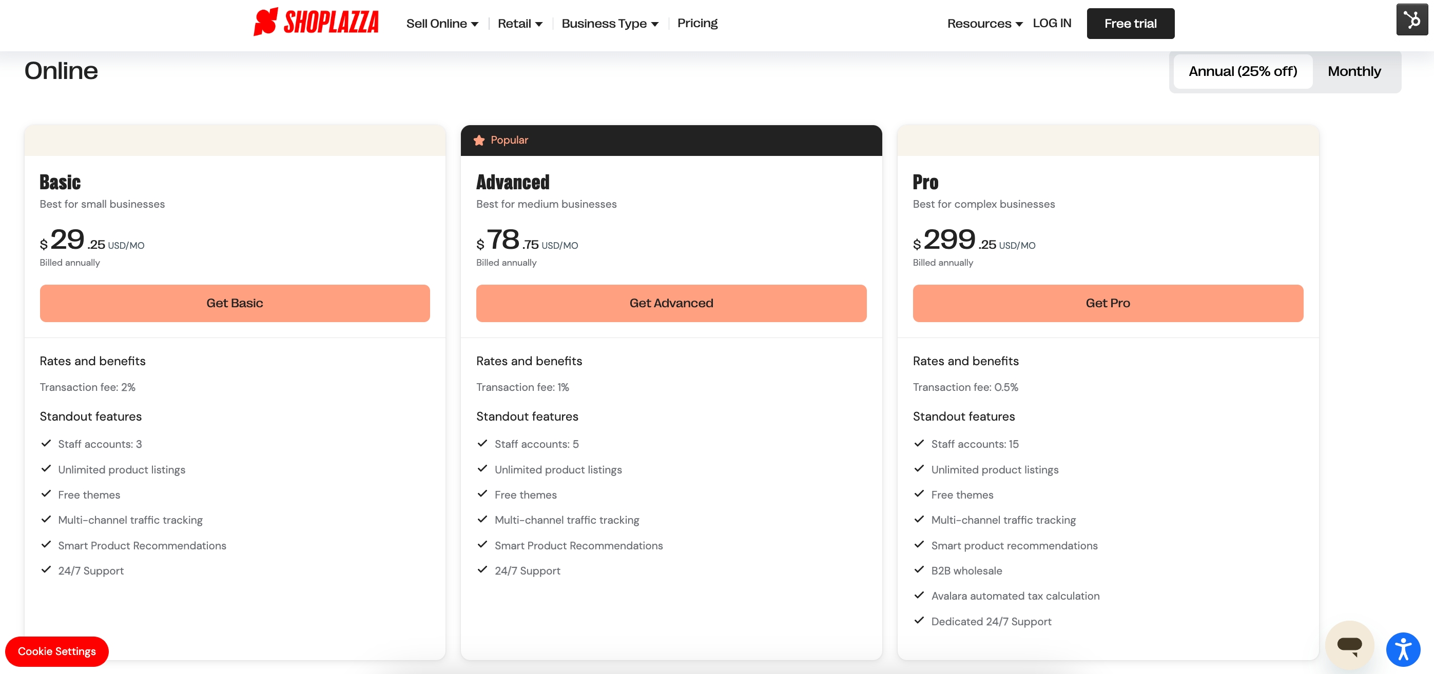
Task: Switch billing to Monthly
Action: coord(1354,71)
